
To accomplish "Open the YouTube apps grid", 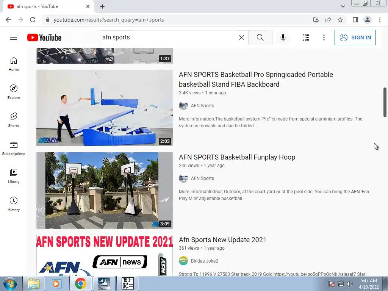I will click(x=306, y=38).
